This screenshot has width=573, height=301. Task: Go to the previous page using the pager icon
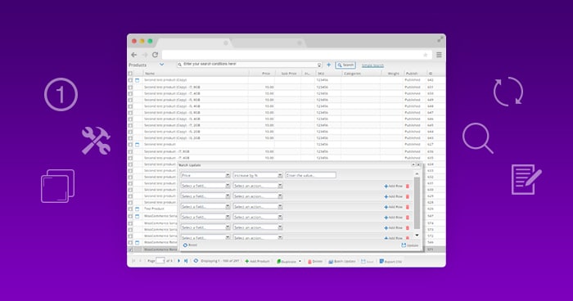(x=140, y=261)
